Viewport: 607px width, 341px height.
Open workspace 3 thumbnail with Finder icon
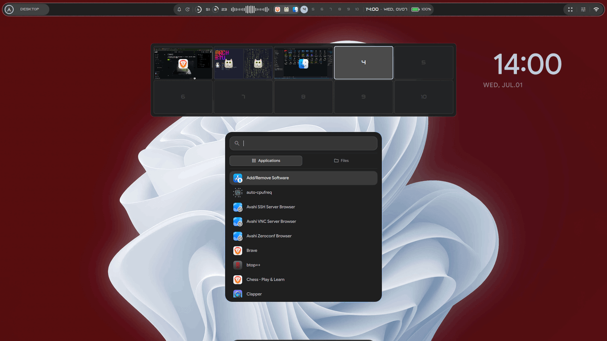point(303,63)
